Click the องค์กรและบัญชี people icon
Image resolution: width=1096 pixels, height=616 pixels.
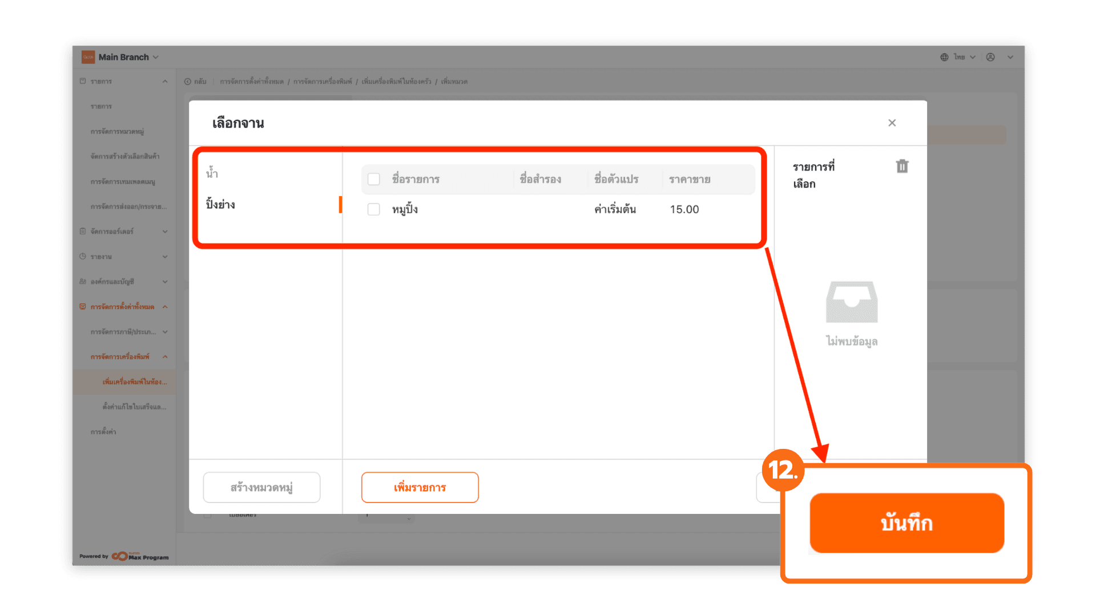(83, 282)
